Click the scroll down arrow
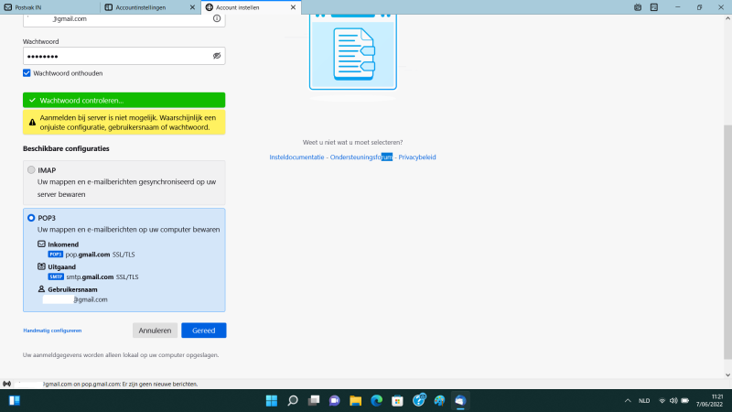 [x=727, y=374]
